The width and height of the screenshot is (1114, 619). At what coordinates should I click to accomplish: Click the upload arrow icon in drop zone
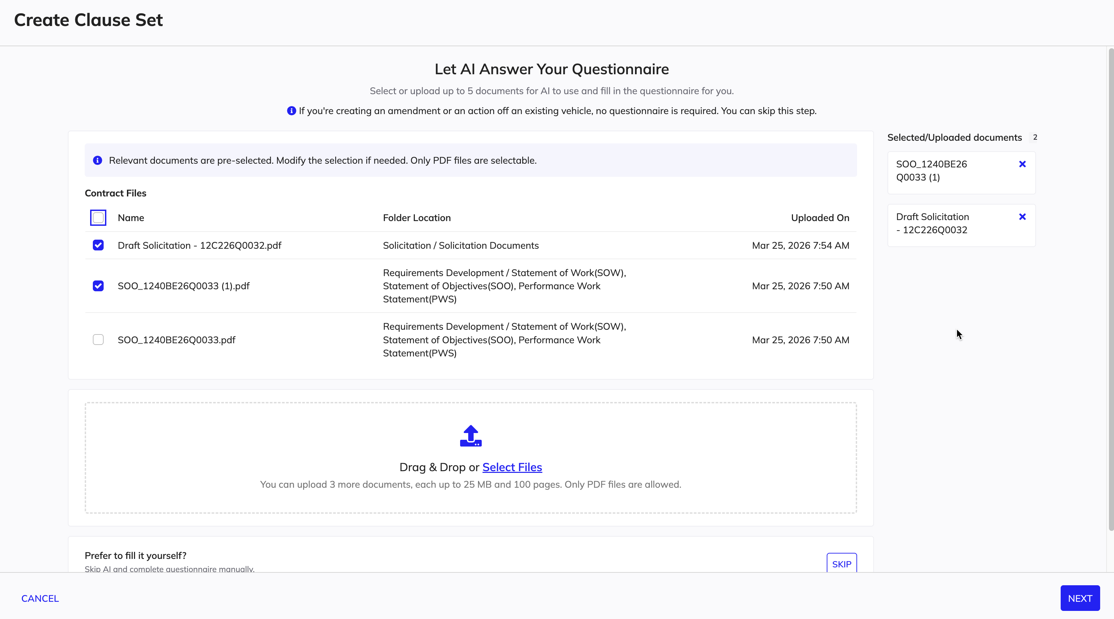pyautogui.click(x=471, y=436)
